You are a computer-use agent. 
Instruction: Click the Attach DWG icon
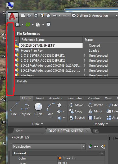[x=17, y=25]
